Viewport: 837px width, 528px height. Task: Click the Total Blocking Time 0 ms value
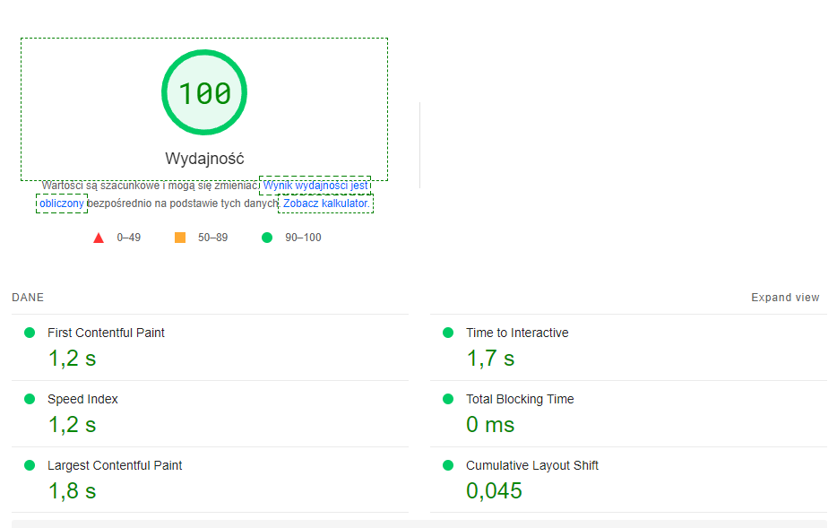490,425
